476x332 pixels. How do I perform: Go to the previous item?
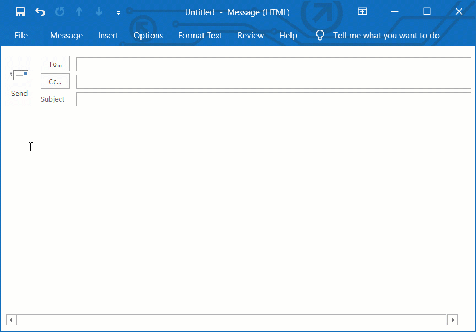79,11
